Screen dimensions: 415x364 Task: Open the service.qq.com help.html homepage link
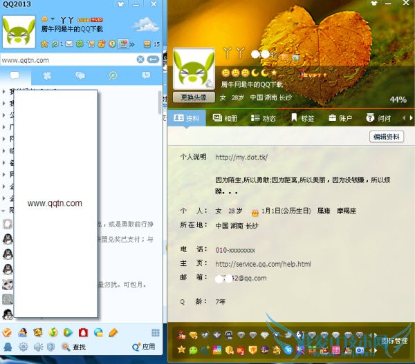(x=263, y=264)
